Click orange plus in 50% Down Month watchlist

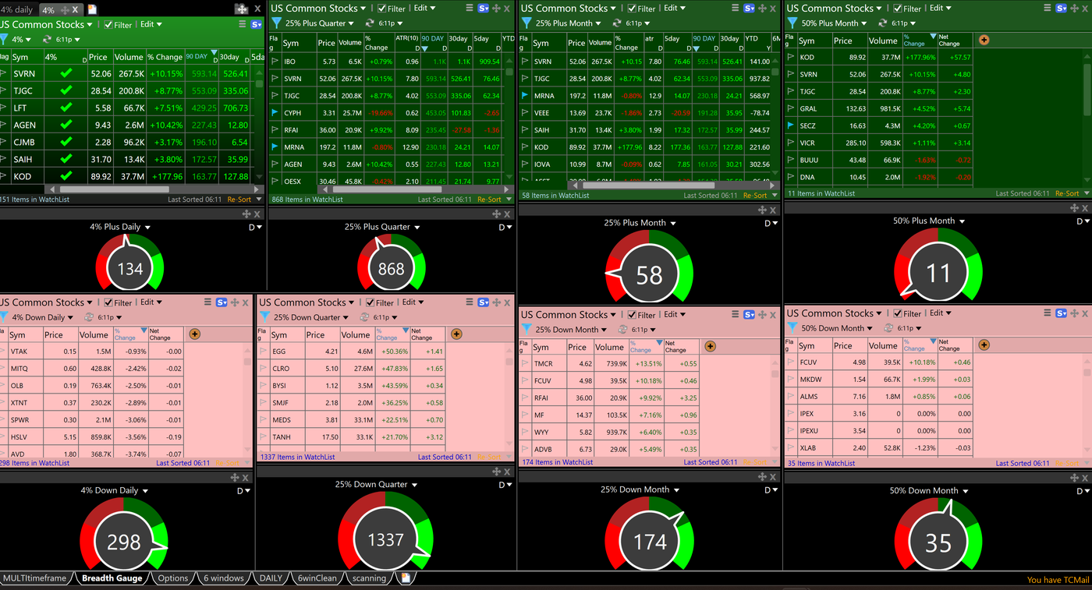pyautogui.click(x=984, y=344)
